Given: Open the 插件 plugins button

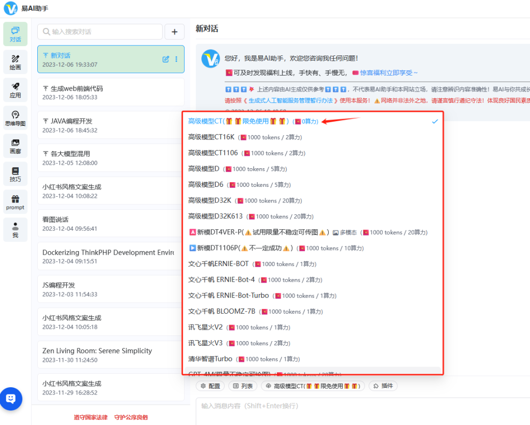Looking at the screenshot, I should [383, 386].
